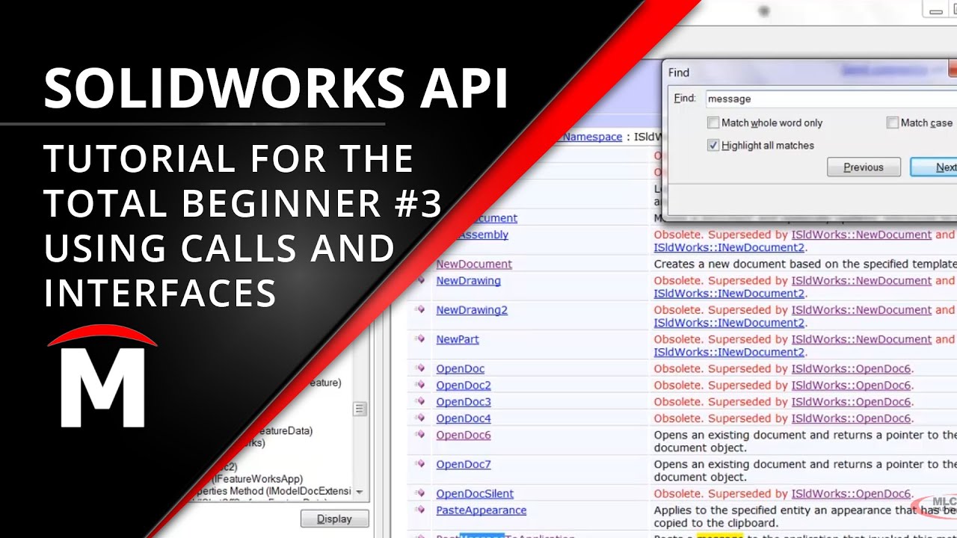
Task: Click the method icon beside OpenDocSilent
Action: coord(419,494)
